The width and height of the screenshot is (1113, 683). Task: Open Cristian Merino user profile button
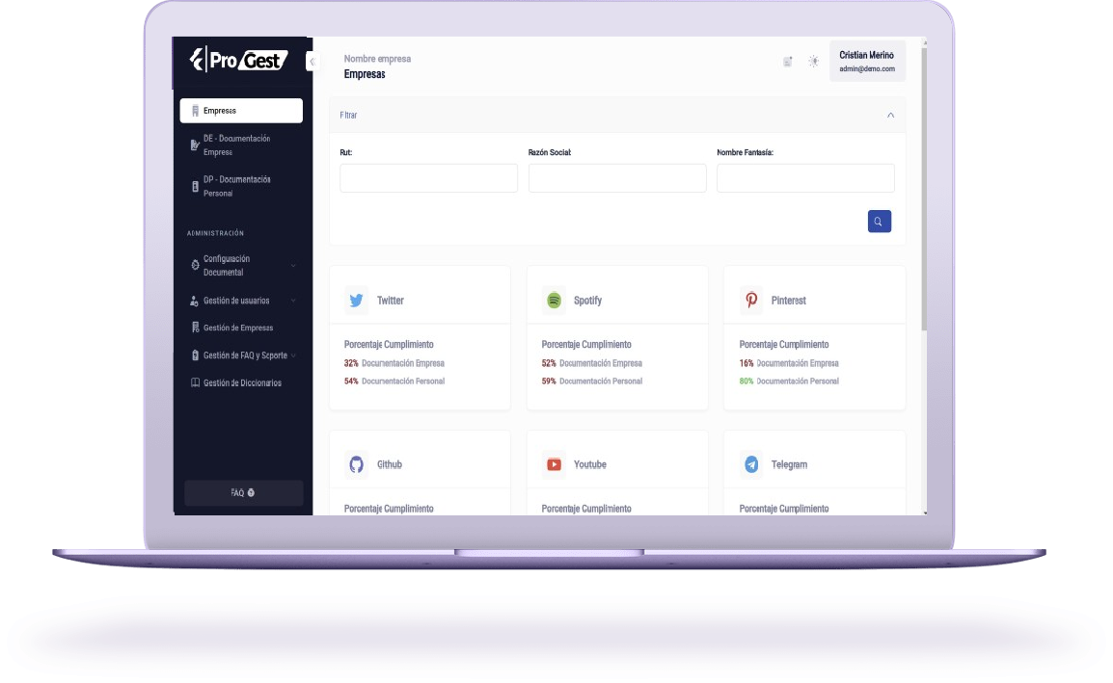tap(866, 62)
